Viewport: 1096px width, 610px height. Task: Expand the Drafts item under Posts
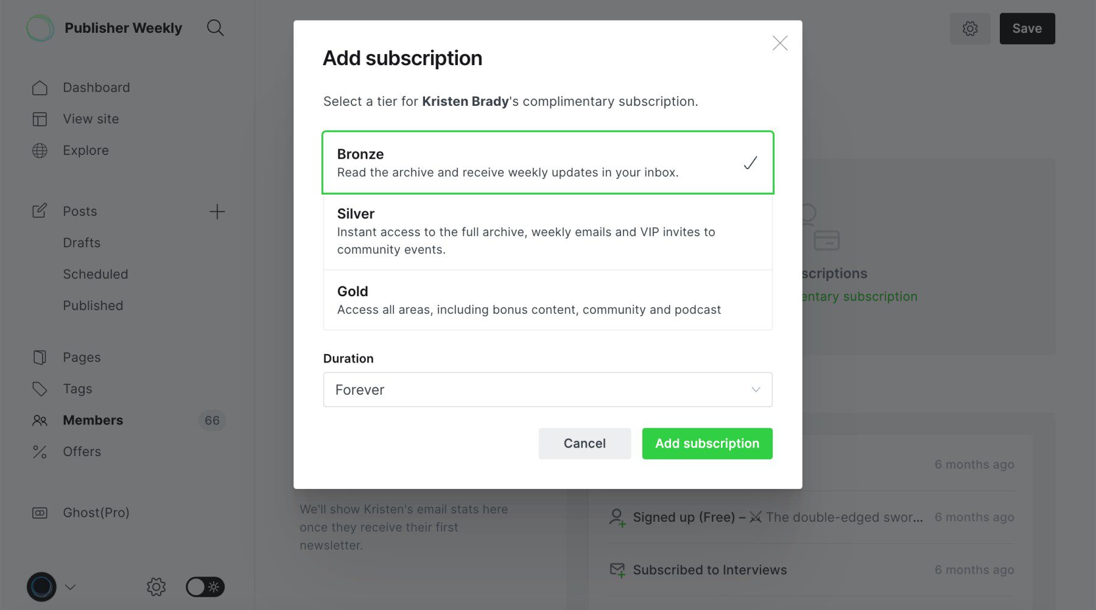[81, 242]
